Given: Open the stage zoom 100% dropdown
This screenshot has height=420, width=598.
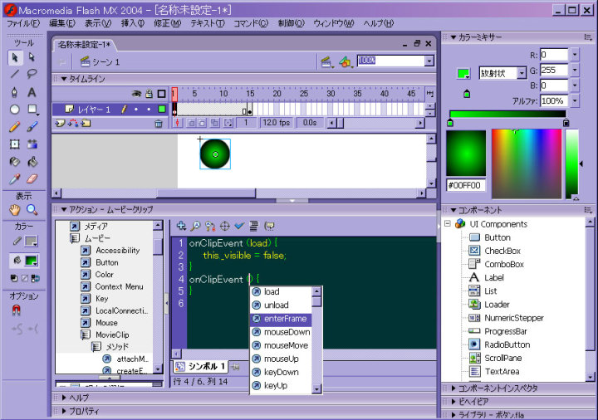Looking at the screenshot, I should pos(429,61).
